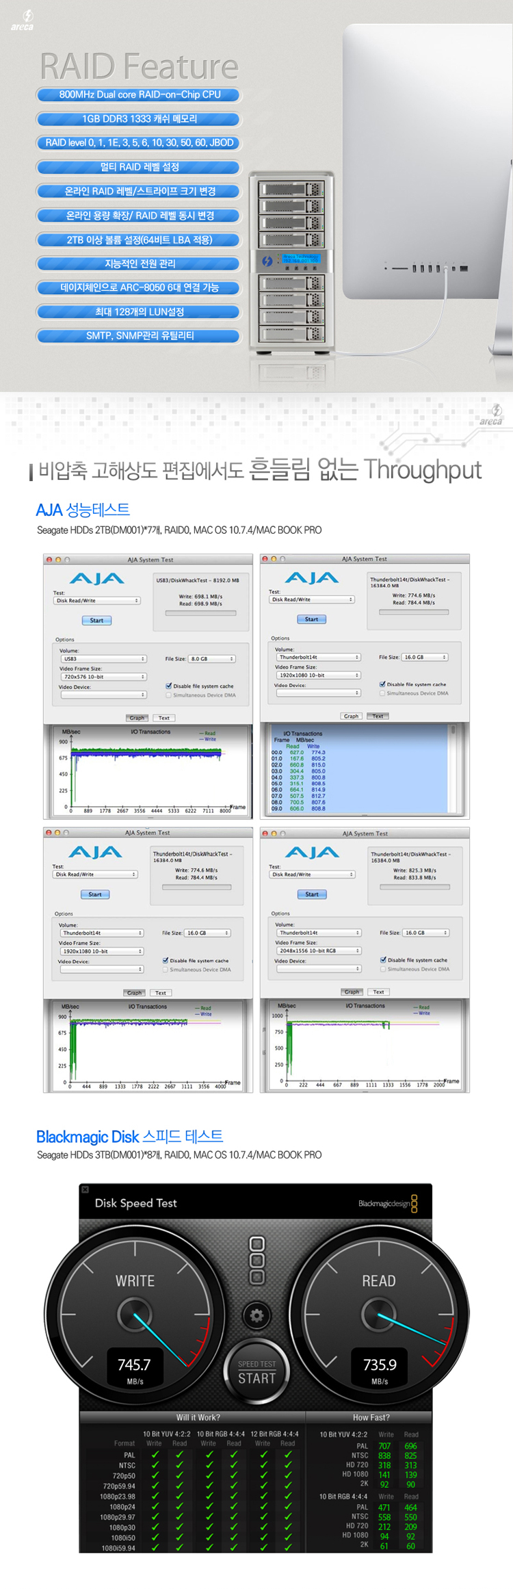Switch to Text tab in the USB3 window
513x1589 pixels.
pos(164,718)
